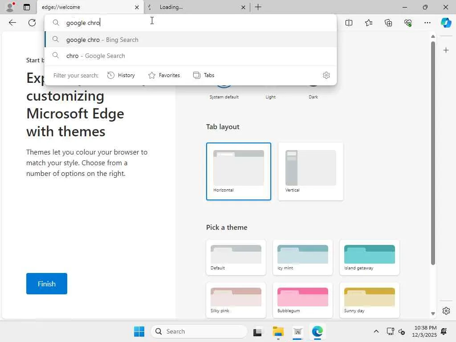The image size is (456, 342).
Task: Select the edge://welcome tab
Action: click(90, 7)
